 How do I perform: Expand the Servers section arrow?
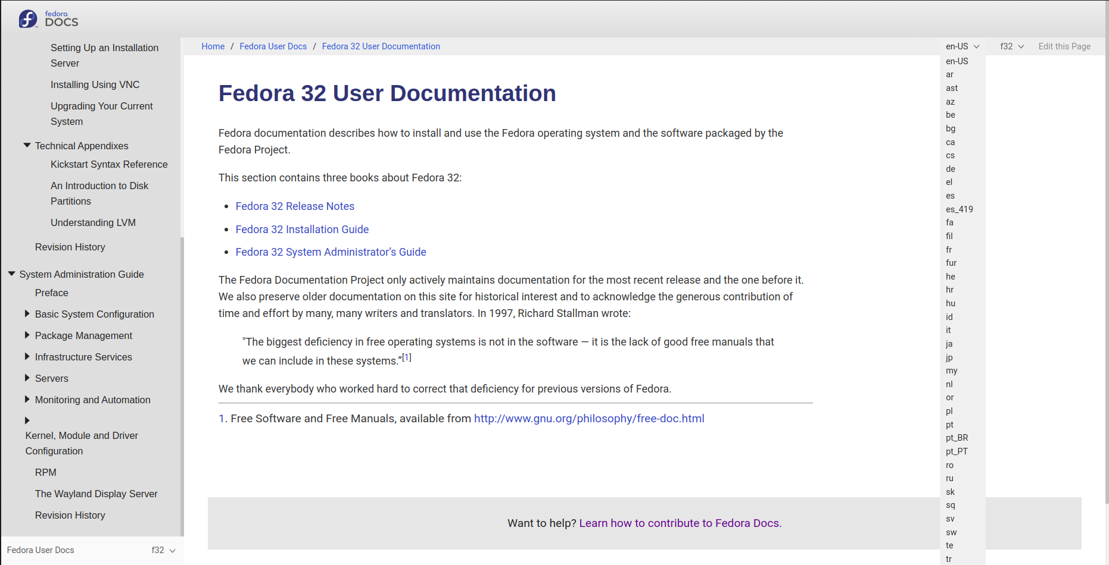27,378
